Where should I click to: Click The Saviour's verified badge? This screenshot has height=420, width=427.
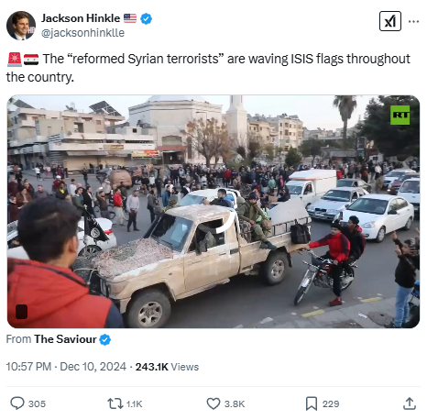point(105,339)
